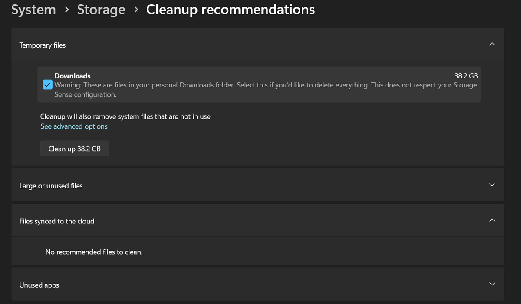Collapse the Files synced to the cloud chevron

click(x=492, y=220)
